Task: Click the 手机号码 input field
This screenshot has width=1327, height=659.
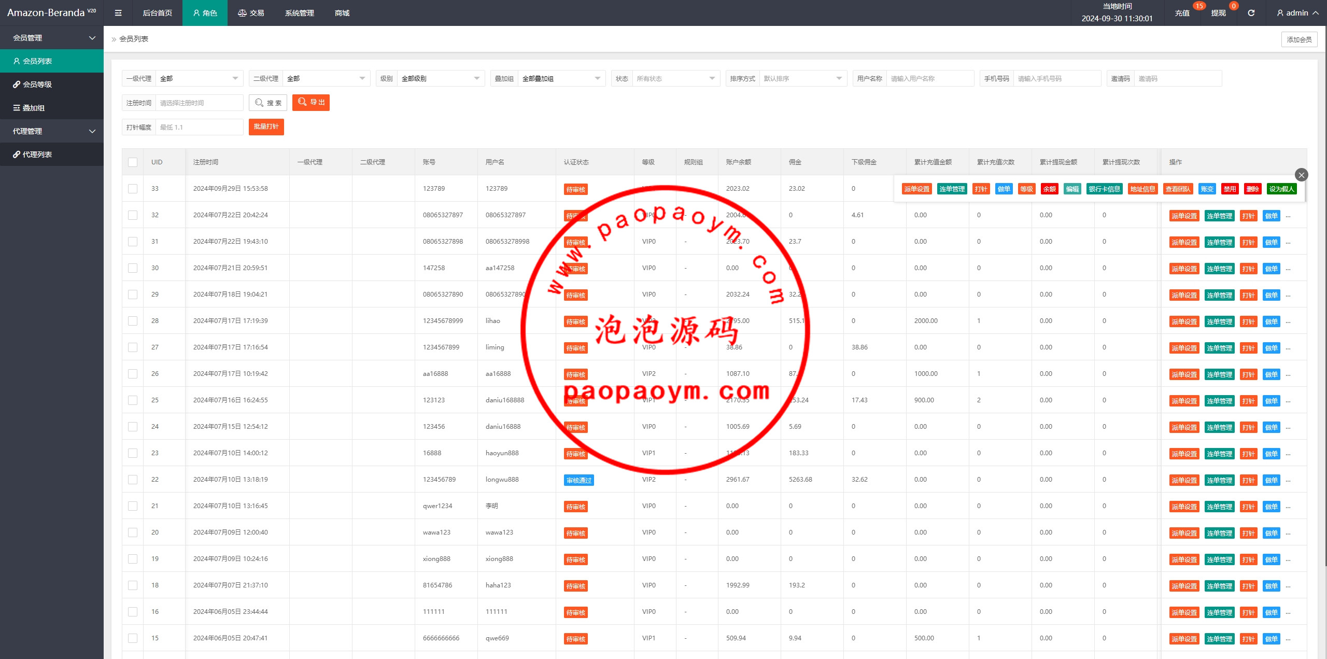Action: click(x=1057, y=78)
